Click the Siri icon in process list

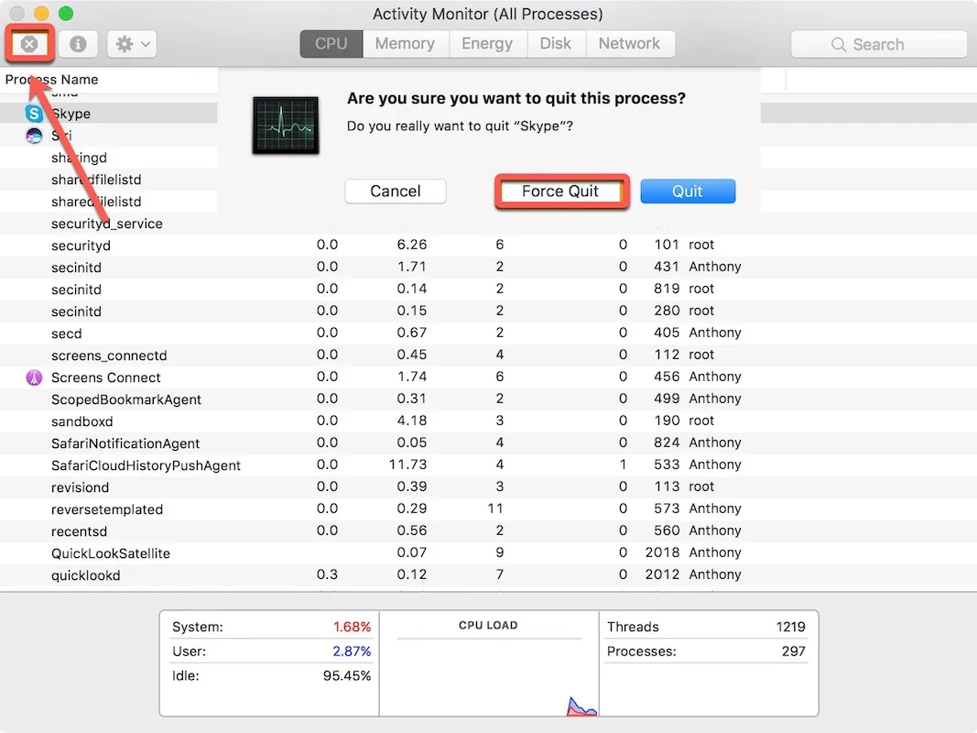tap(34, 136)
